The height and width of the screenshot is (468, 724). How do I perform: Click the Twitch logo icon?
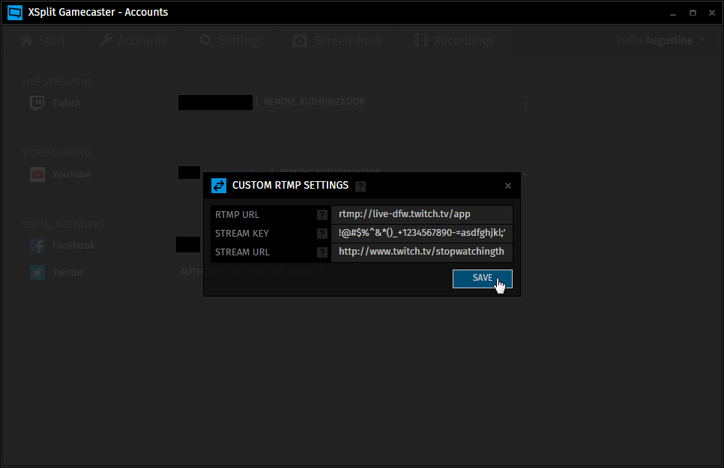(x=37, y=103)
